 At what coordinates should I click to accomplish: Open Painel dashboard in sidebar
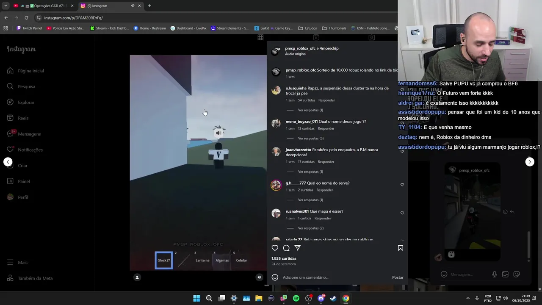tap(18, 181)
